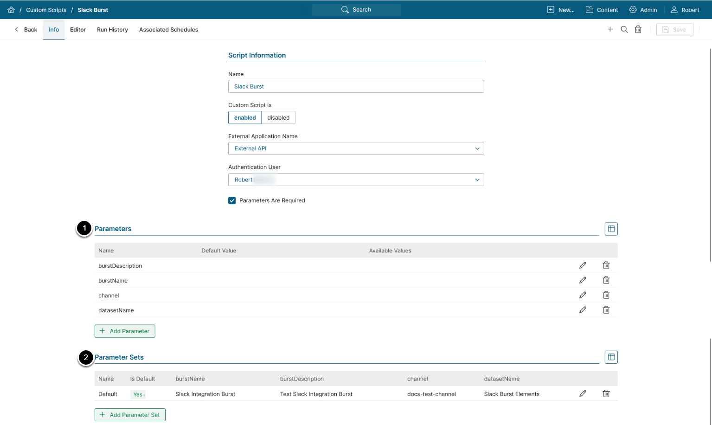
Task: Expand External Application Name dropdown
Action: (356, 148)
